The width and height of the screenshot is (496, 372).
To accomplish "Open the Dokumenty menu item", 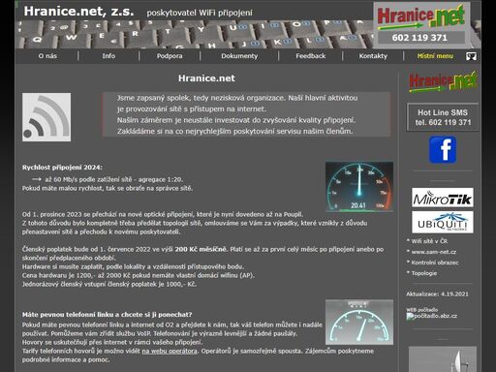I will click(239, 56).
